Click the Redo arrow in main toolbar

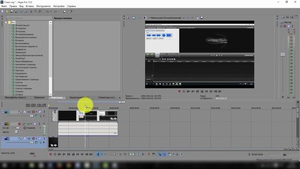coord(55,11)
